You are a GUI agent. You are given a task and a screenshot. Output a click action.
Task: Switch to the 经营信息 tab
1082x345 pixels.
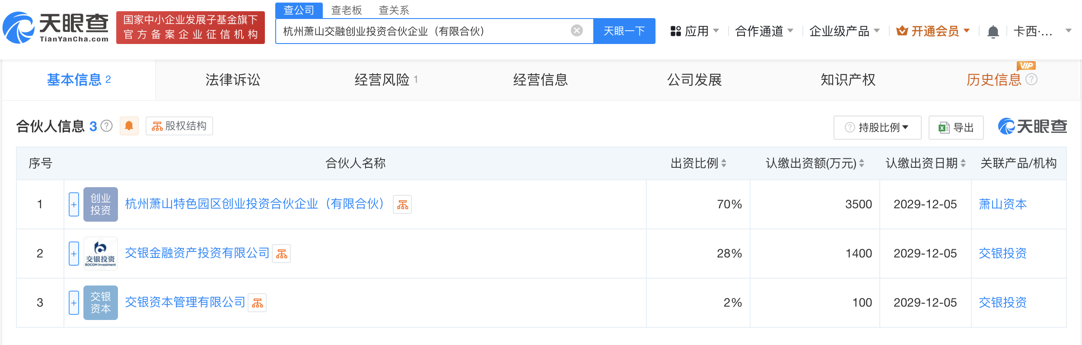tap(541, 80)
